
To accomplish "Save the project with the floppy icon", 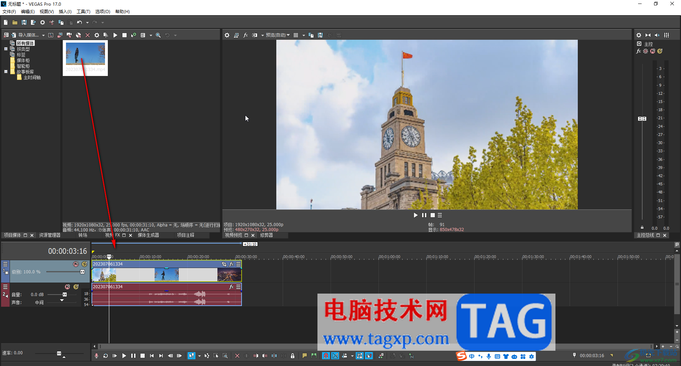I will coord(24,22).
